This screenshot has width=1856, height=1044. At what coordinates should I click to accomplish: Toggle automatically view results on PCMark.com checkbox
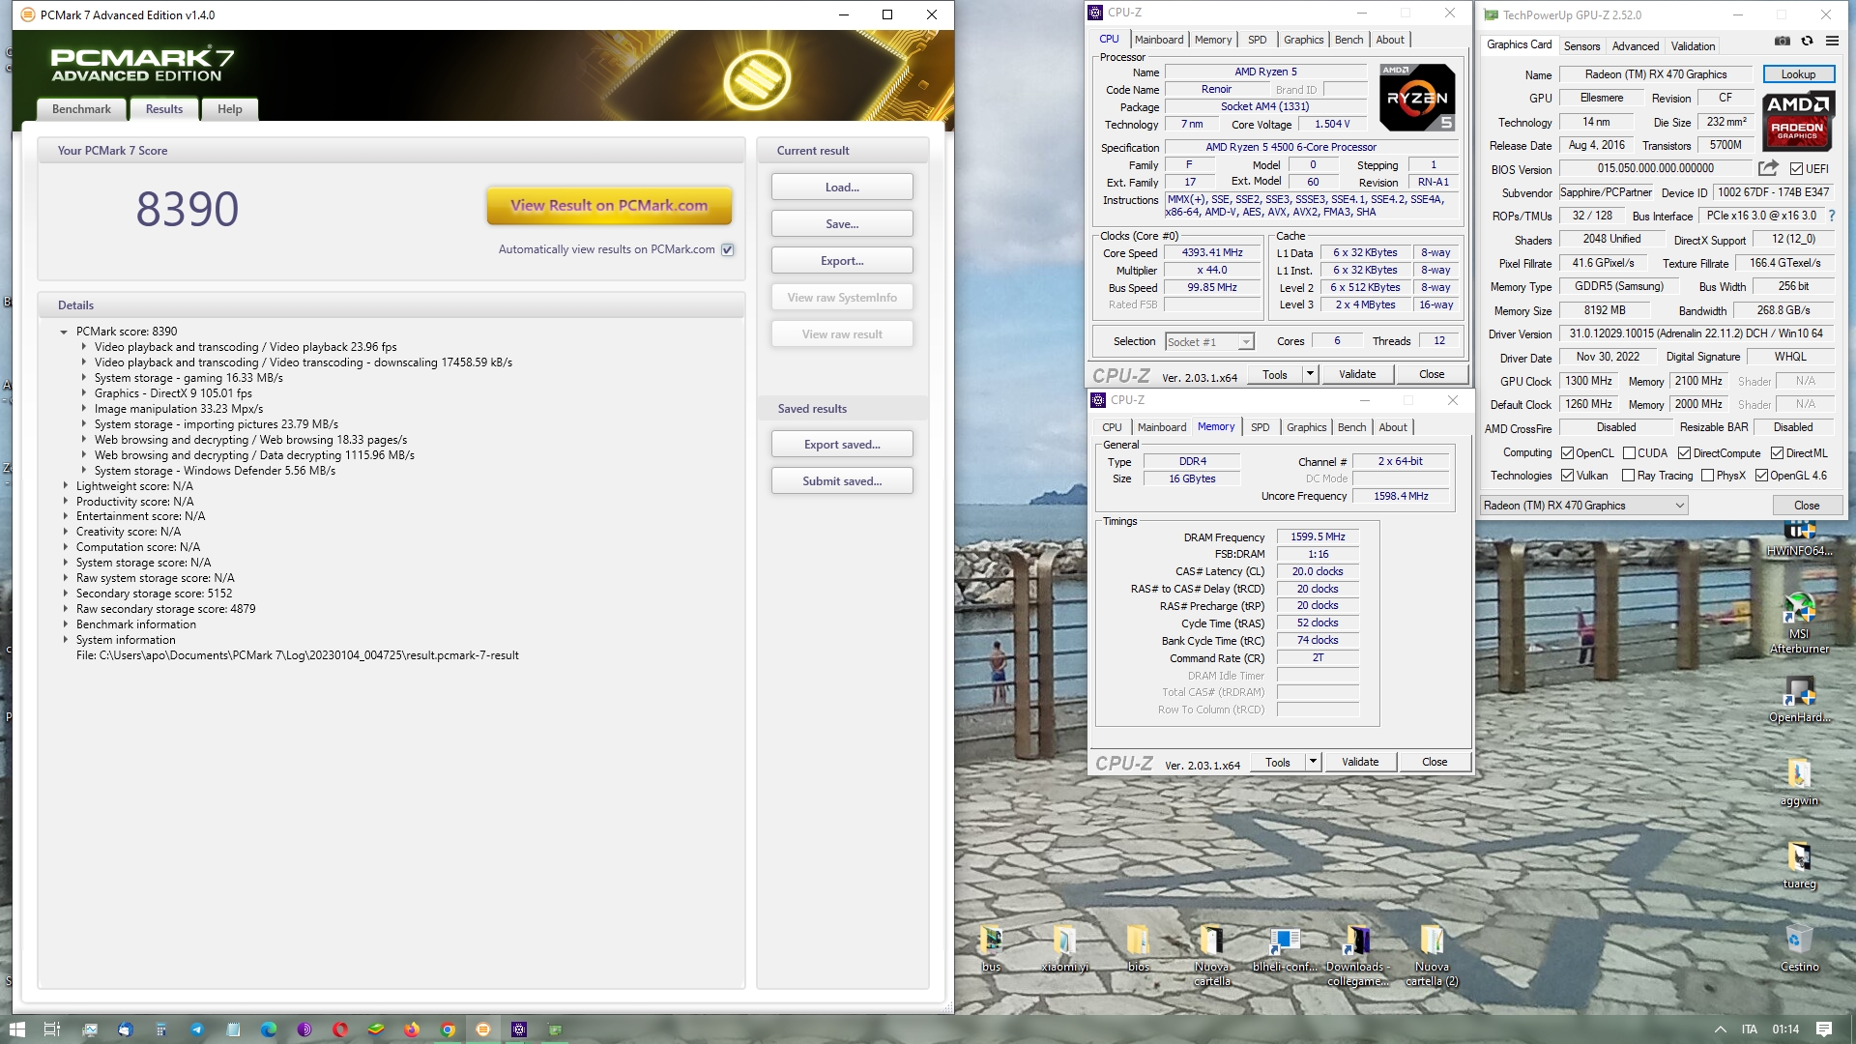tap(728, 249)
